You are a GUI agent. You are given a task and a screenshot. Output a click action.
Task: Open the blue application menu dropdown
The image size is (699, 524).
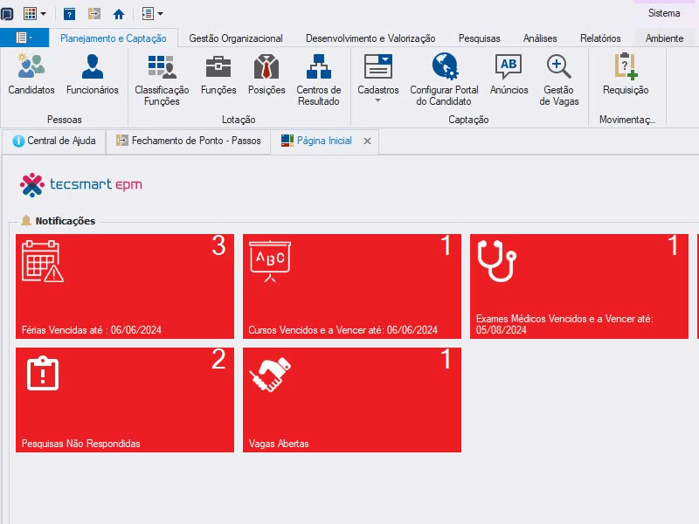point(24,38)
